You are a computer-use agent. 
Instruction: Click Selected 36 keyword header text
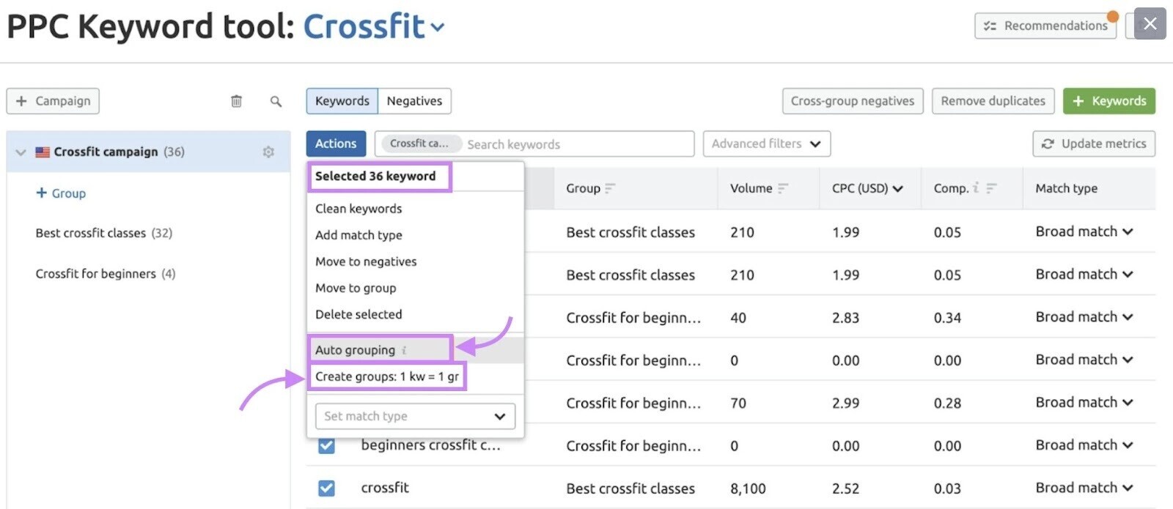tap(375, 176)
